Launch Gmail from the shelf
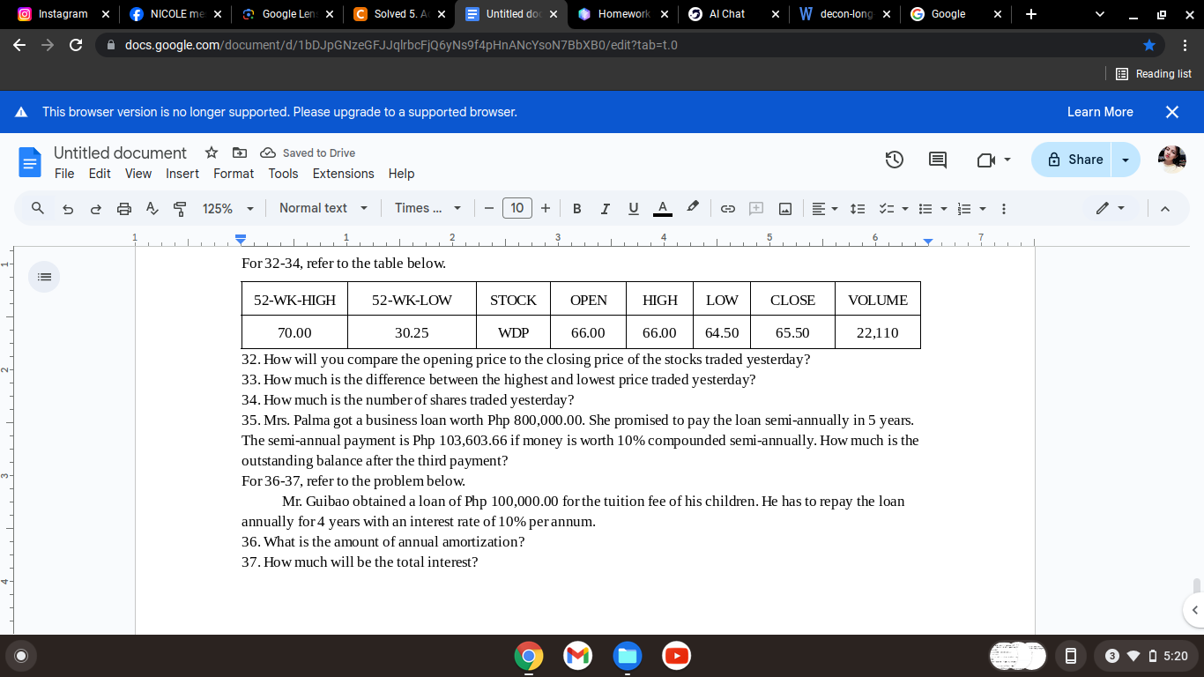Viewport: 1204px width, 677px height. 577,656
